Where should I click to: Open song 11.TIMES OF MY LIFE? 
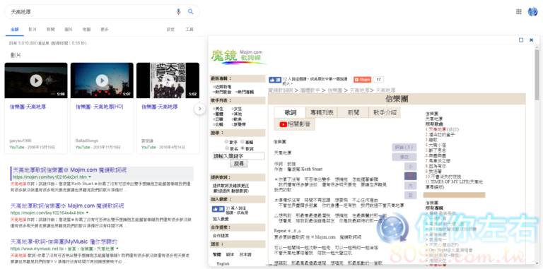[x=455, y=184]
